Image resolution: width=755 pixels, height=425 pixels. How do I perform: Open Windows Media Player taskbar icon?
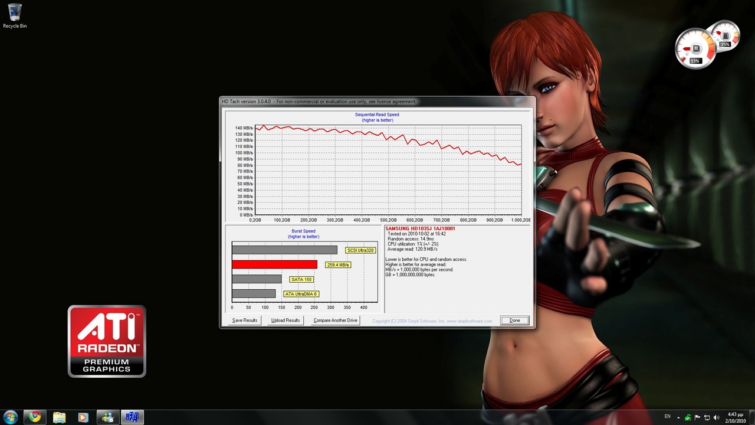point(83,417)
